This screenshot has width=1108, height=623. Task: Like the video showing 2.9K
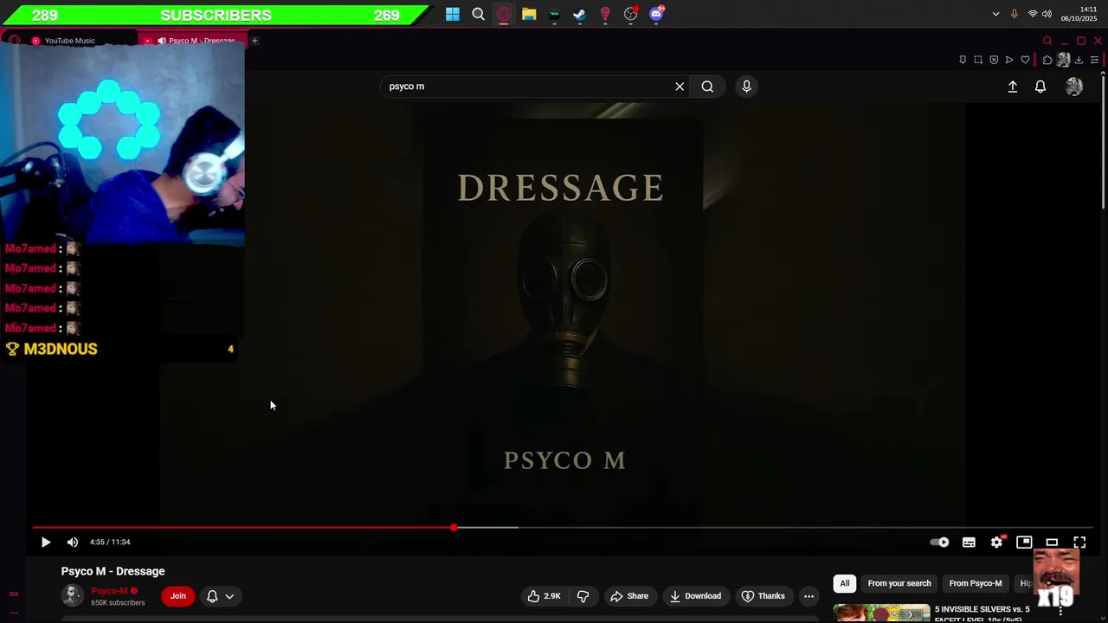[544, 596]
